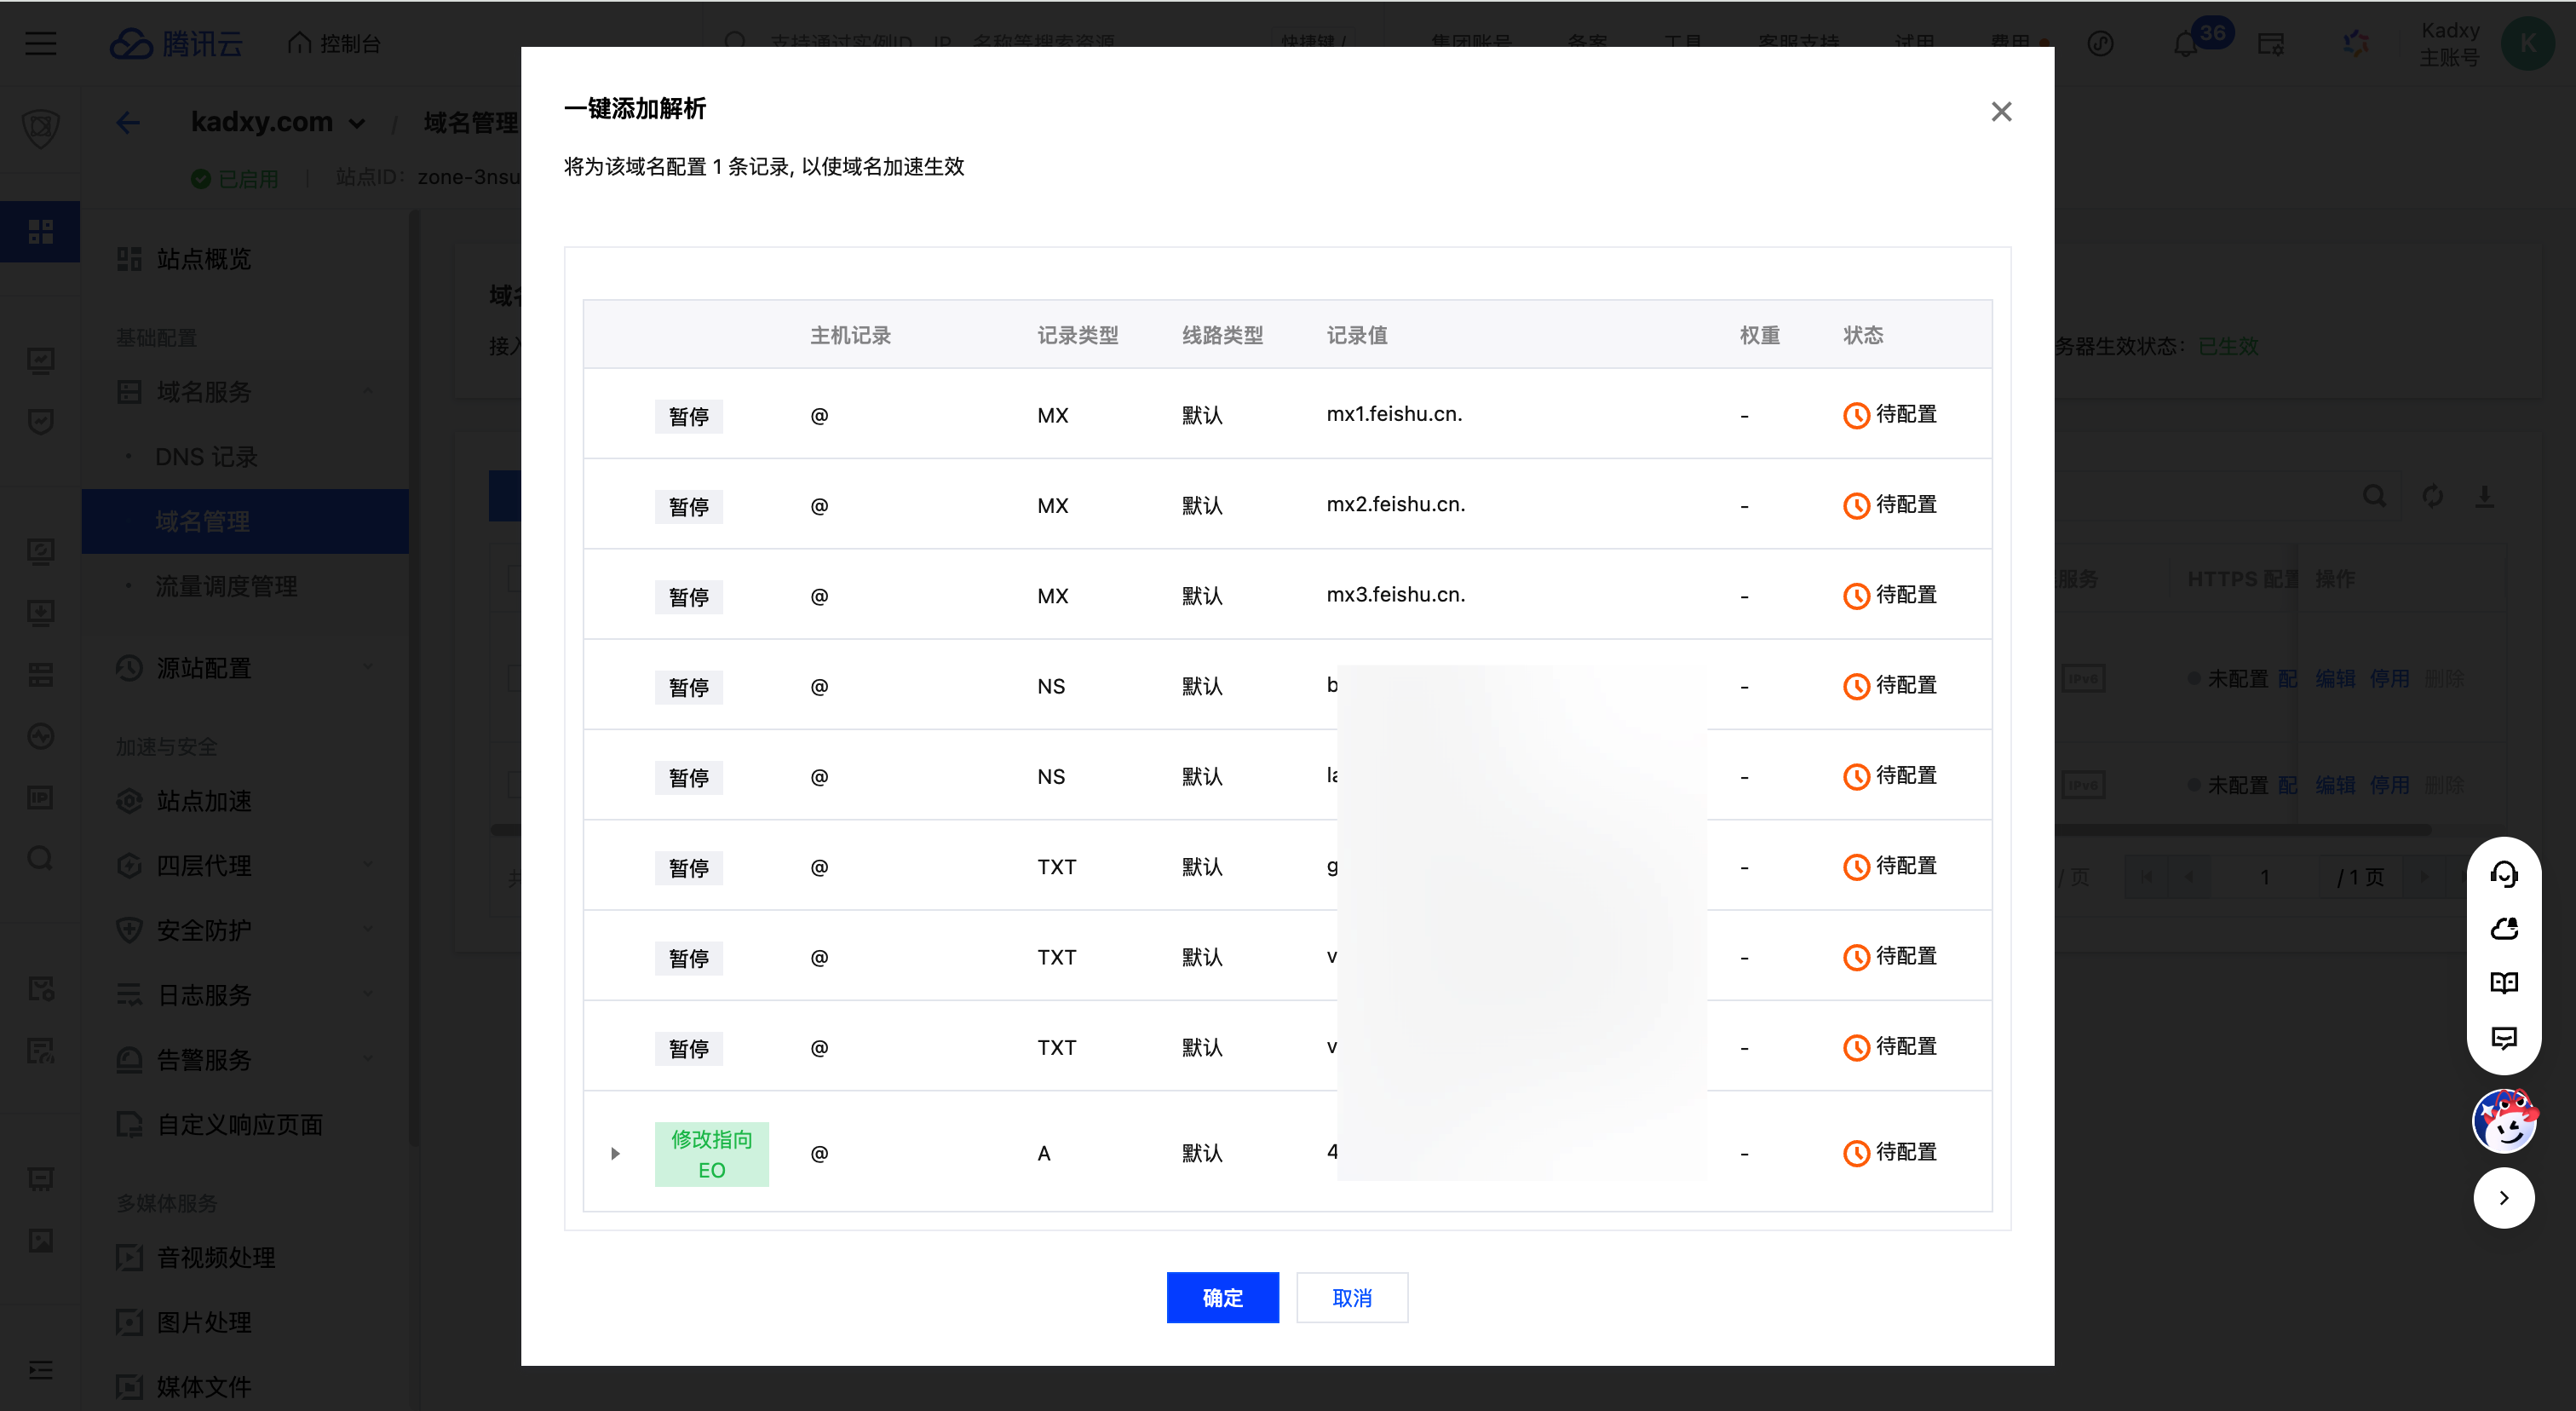Image resolution: width=2576 pixels, height=1411 pixels.
Task: Click the feedback chat bubble icon
Action: [2503, 1037]
